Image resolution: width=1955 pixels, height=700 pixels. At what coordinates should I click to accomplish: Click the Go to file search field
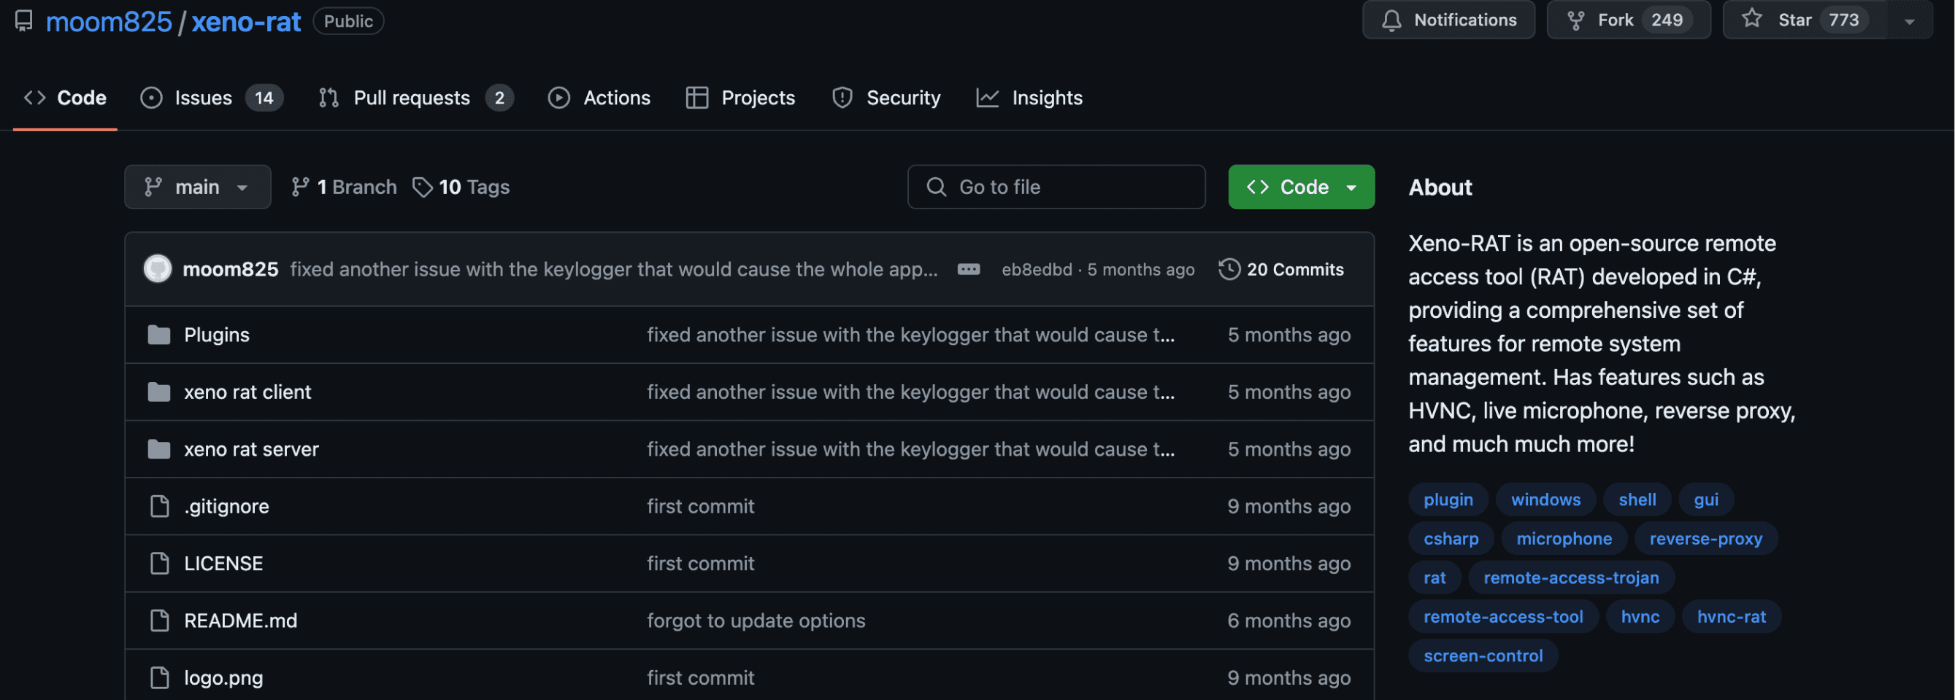point(1056,187)
